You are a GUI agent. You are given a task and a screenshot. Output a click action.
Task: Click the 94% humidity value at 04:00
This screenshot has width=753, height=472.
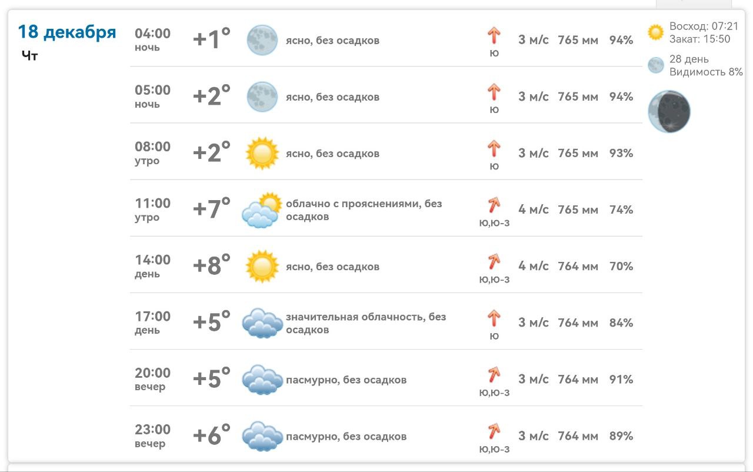621,40
